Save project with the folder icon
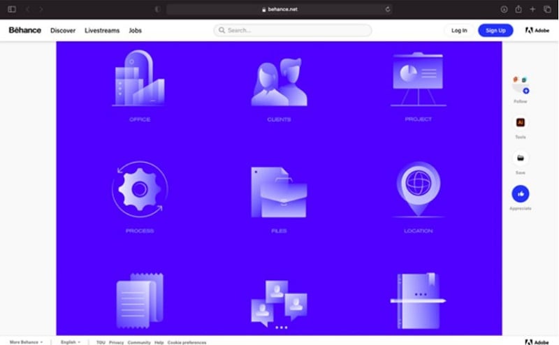This screenshot has width=559, height=345. coord(521,158)
